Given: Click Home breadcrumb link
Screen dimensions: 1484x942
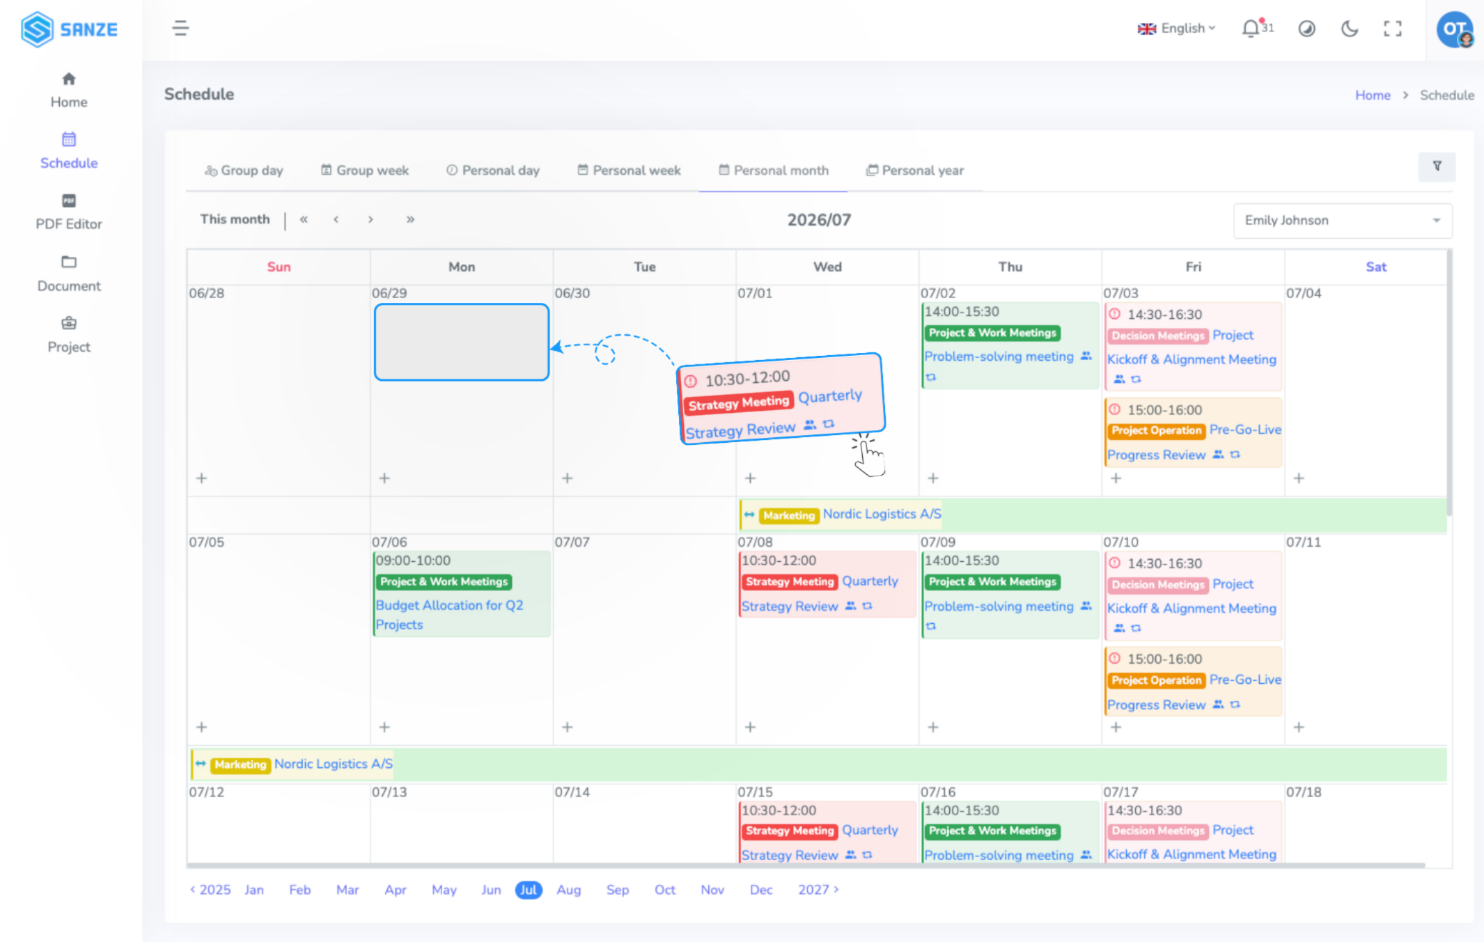Looking at the screenshot, I should pyautogui.click(x=1373, y=95).
